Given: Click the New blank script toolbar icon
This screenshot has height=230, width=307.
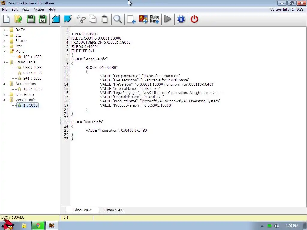Looking at the screenshot, I should click(x=7, y=19).
